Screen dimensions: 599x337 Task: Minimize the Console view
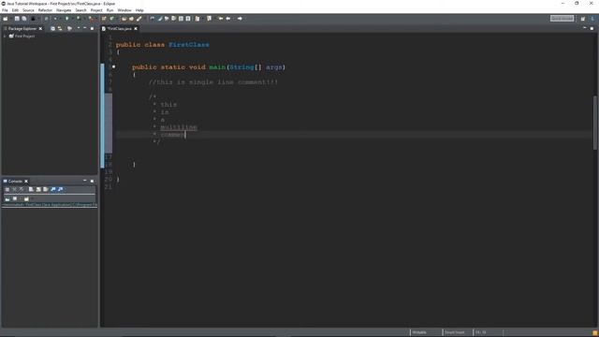click(x=85, y=181)
